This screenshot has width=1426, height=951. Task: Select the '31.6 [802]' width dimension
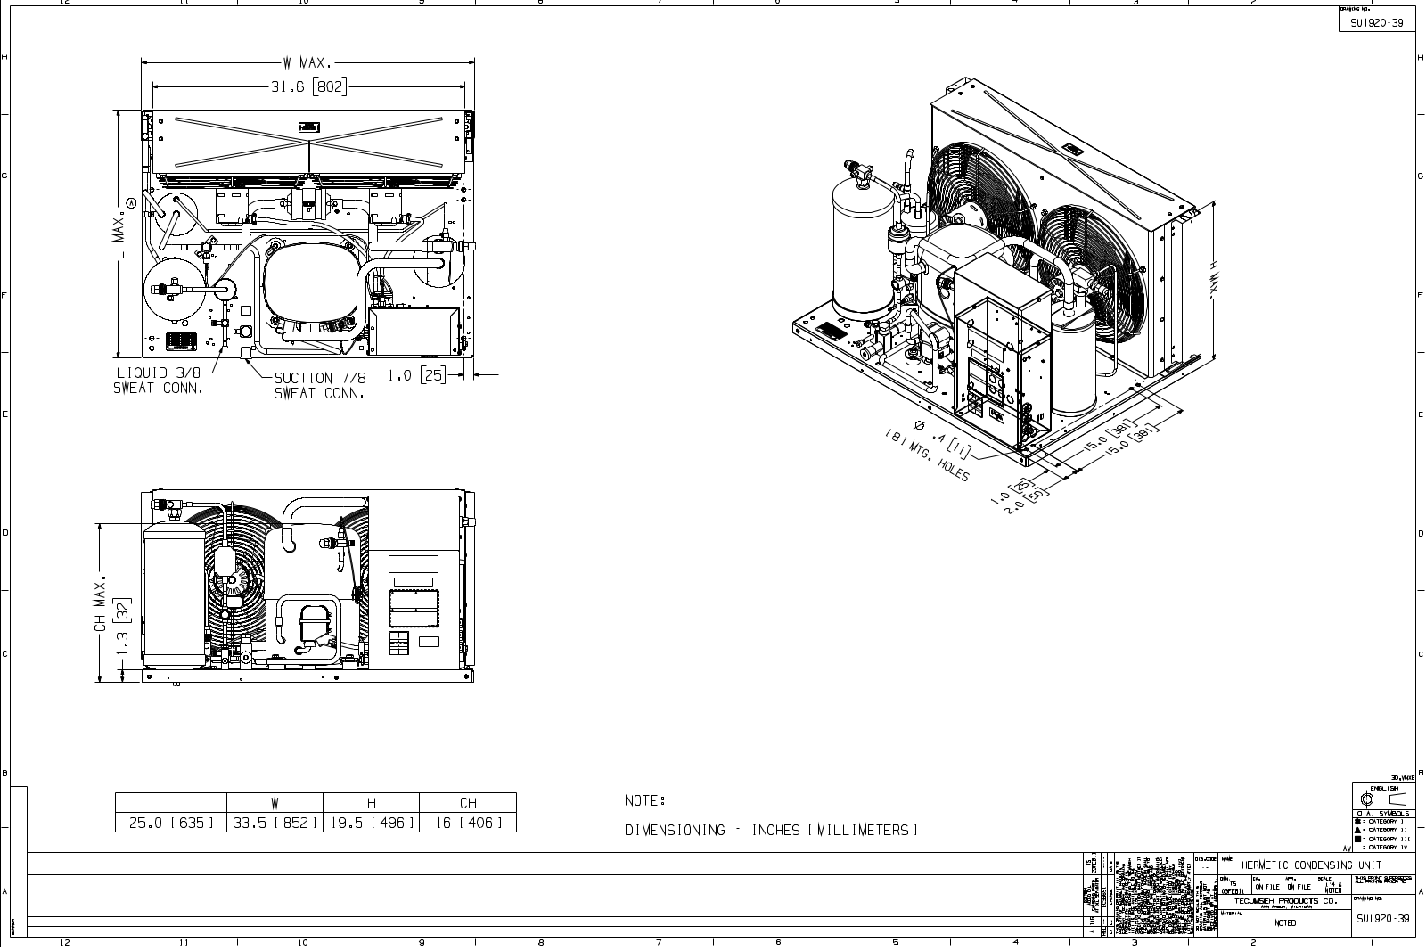pos(308,86)
